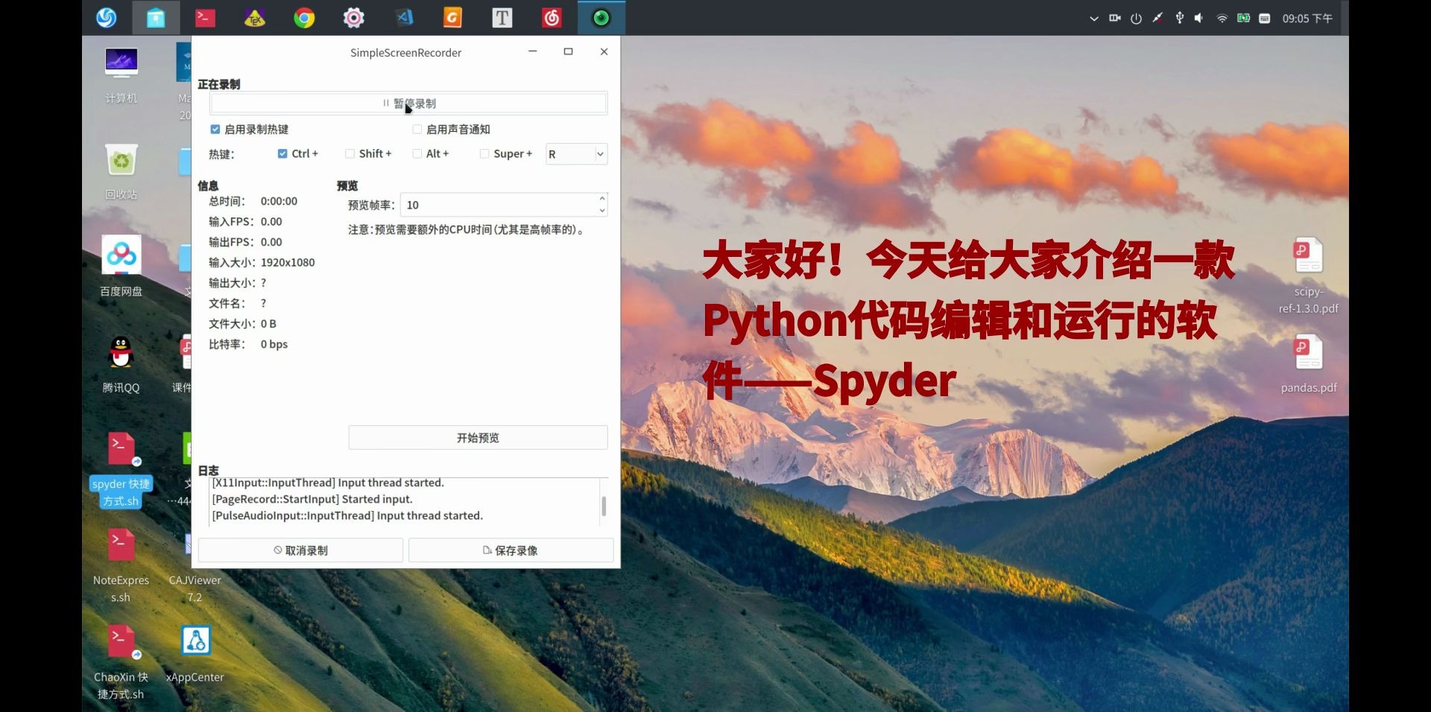
Task: Select SimpleScreenRecorder green eye taskbar icon
Action: 601,17
